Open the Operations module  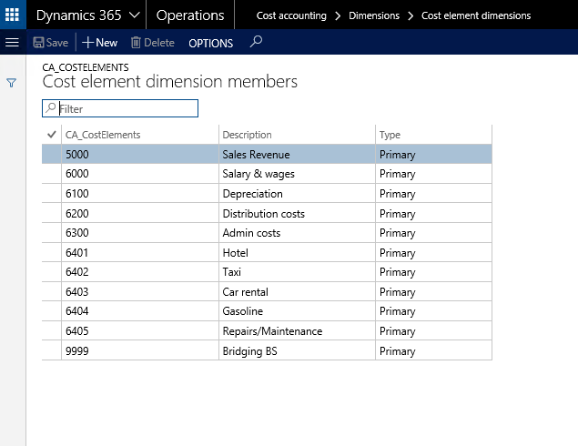[190, 15]
